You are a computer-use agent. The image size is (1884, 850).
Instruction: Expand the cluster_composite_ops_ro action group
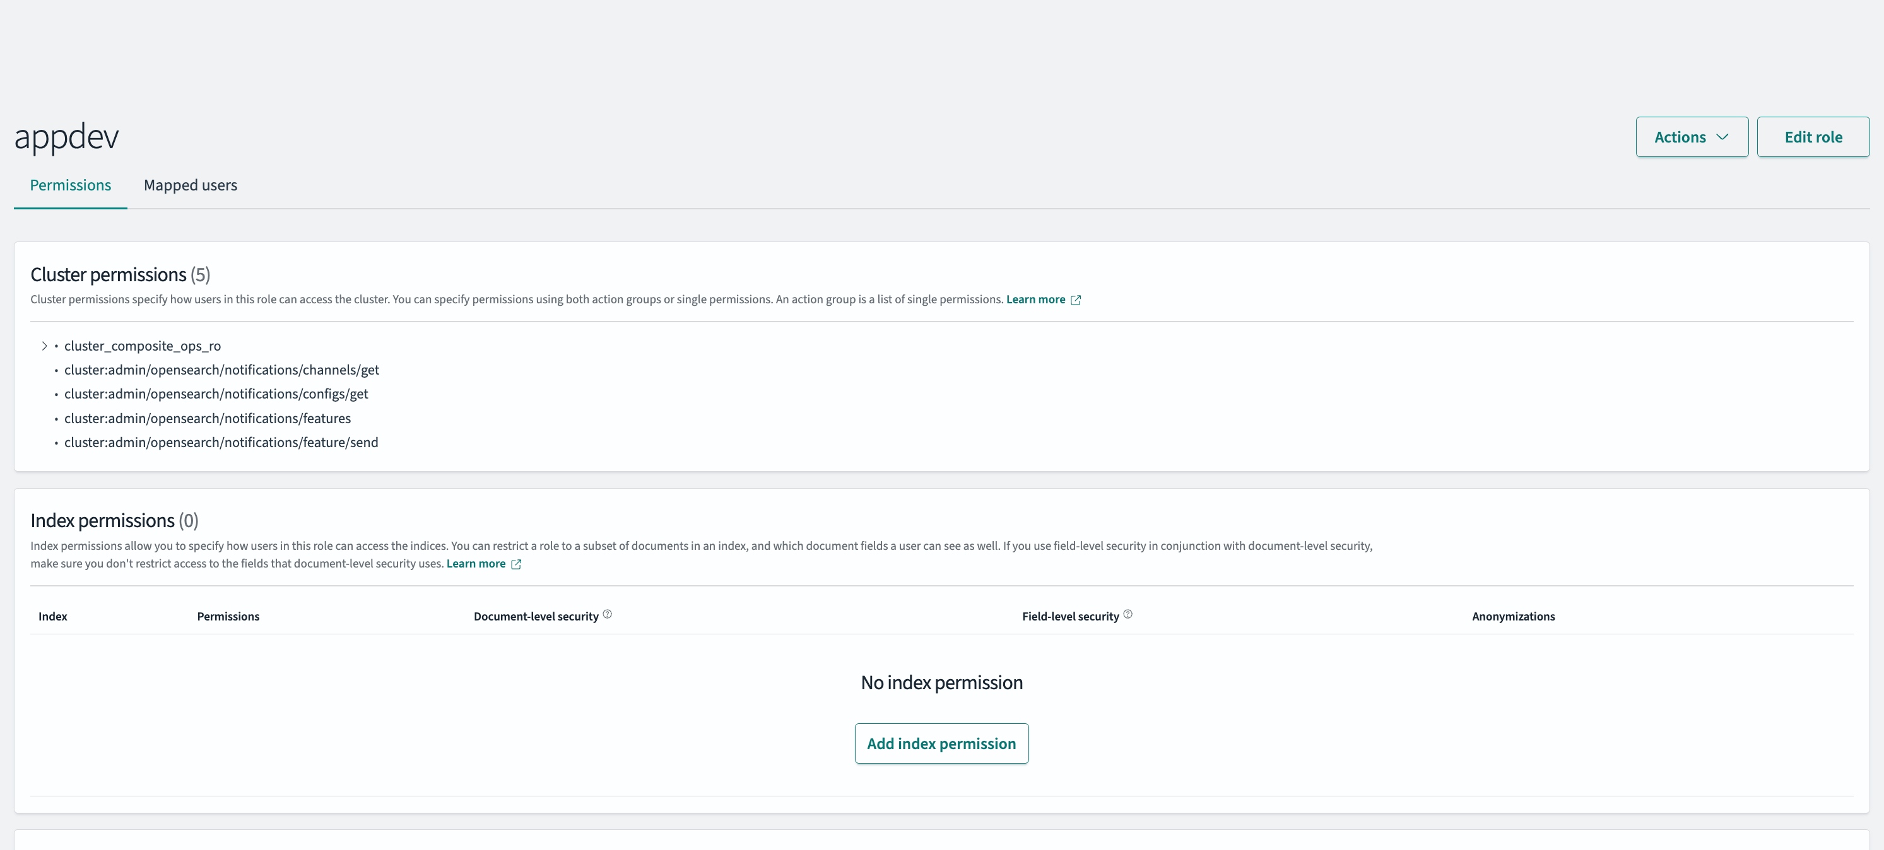(45, 346)
